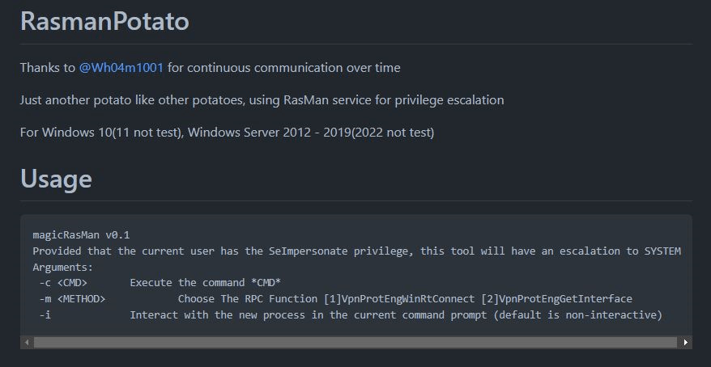
Task: Click the line about SeImpersonate privilege
Action: (x=356, y=251)
